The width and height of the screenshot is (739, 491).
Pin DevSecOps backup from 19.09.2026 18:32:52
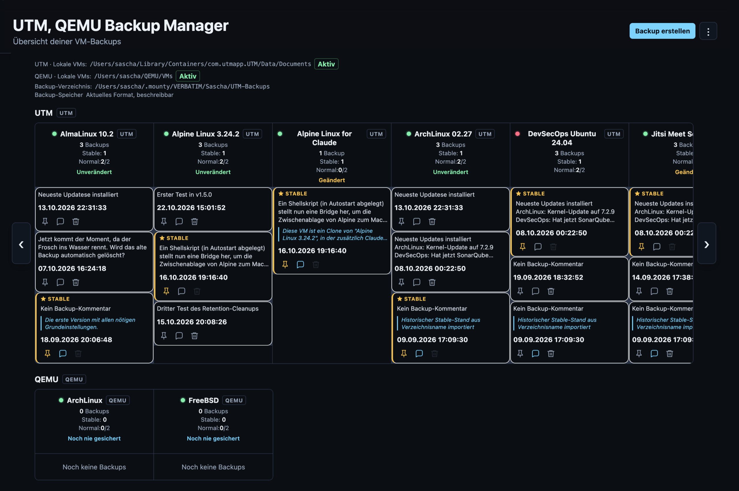click(x=520, y=291)
